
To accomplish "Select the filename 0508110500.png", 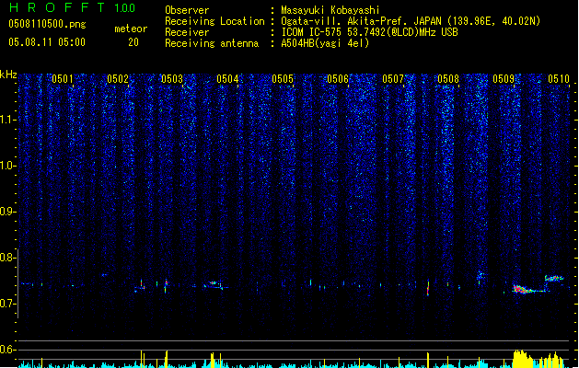I will point(47,24).
